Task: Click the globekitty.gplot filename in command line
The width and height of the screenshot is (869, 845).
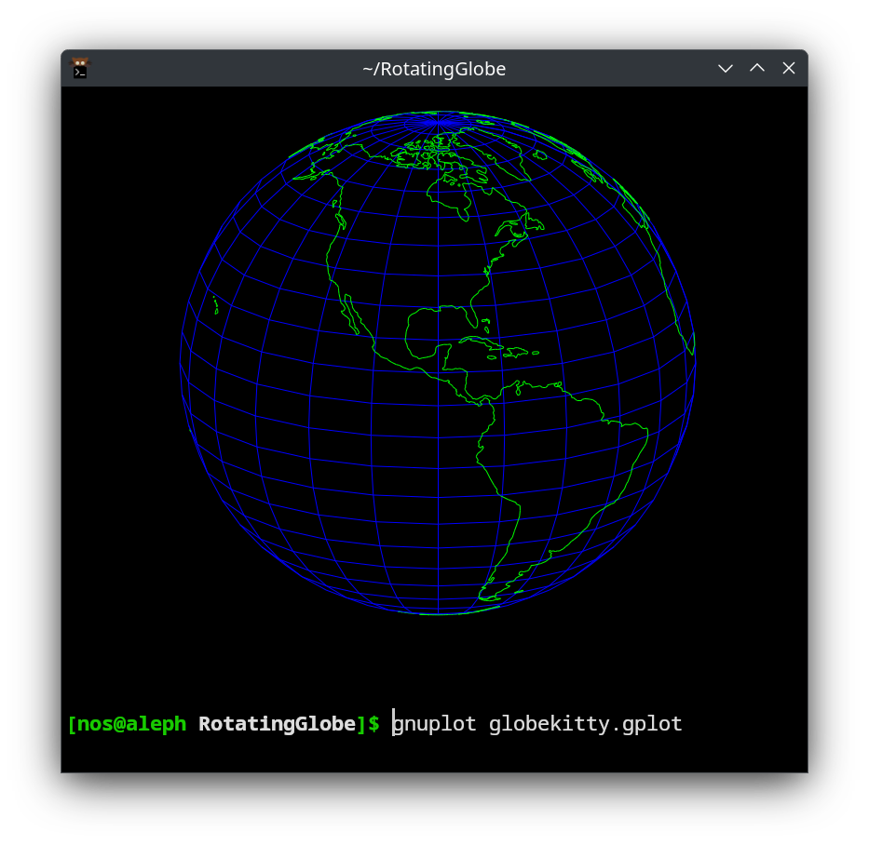Action: [585, 723]
